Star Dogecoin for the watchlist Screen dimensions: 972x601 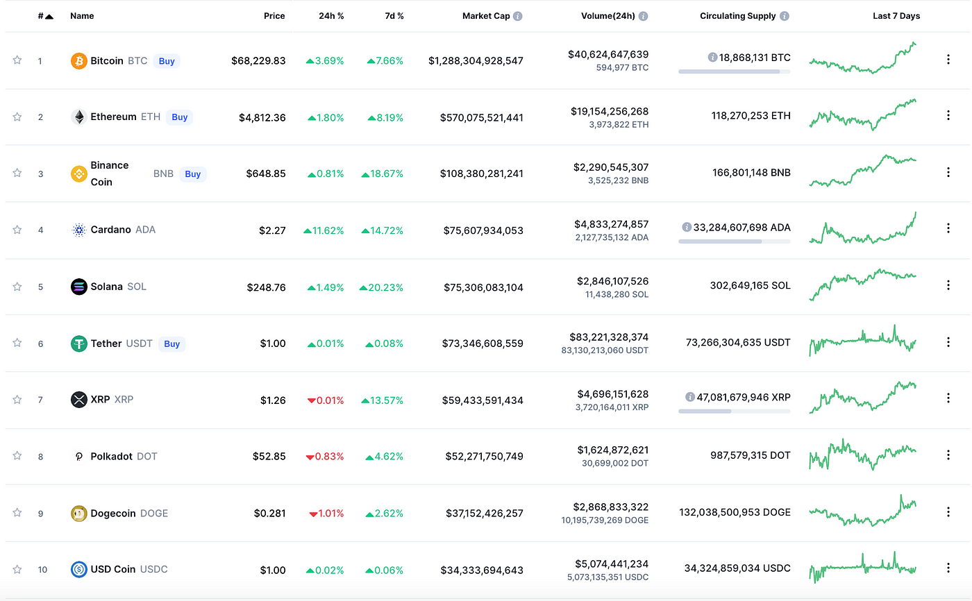pos(17,513)
